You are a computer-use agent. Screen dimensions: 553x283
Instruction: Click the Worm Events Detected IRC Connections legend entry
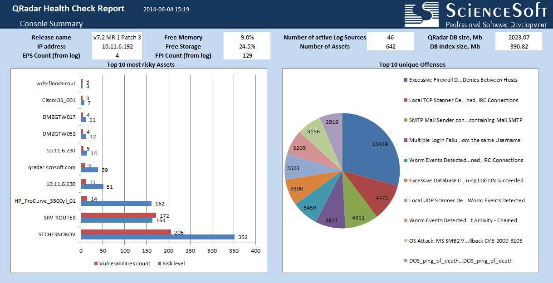pyautogui.click(x=464, y=160)
